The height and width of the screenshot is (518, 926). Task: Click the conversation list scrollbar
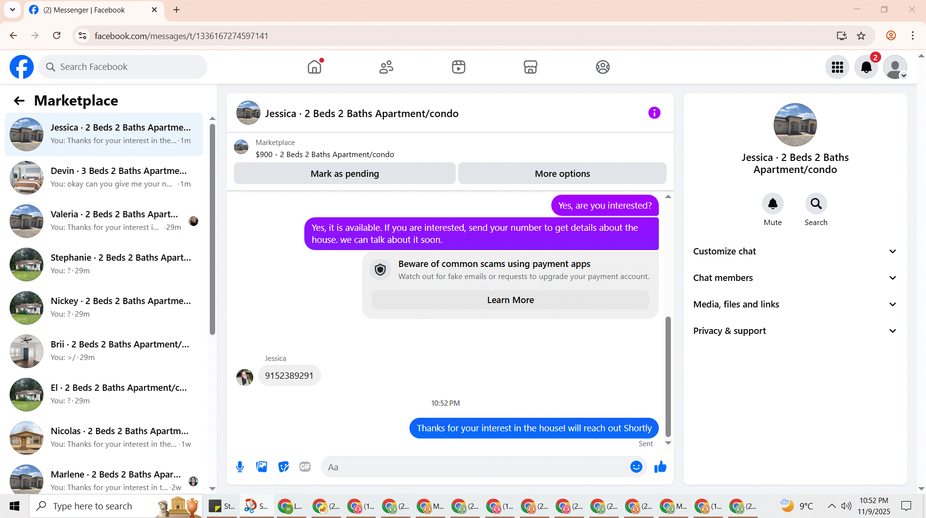click(212, 229)
